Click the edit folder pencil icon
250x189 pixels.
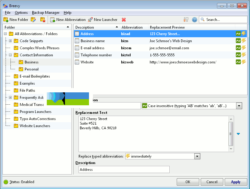(x=33, y=20)
